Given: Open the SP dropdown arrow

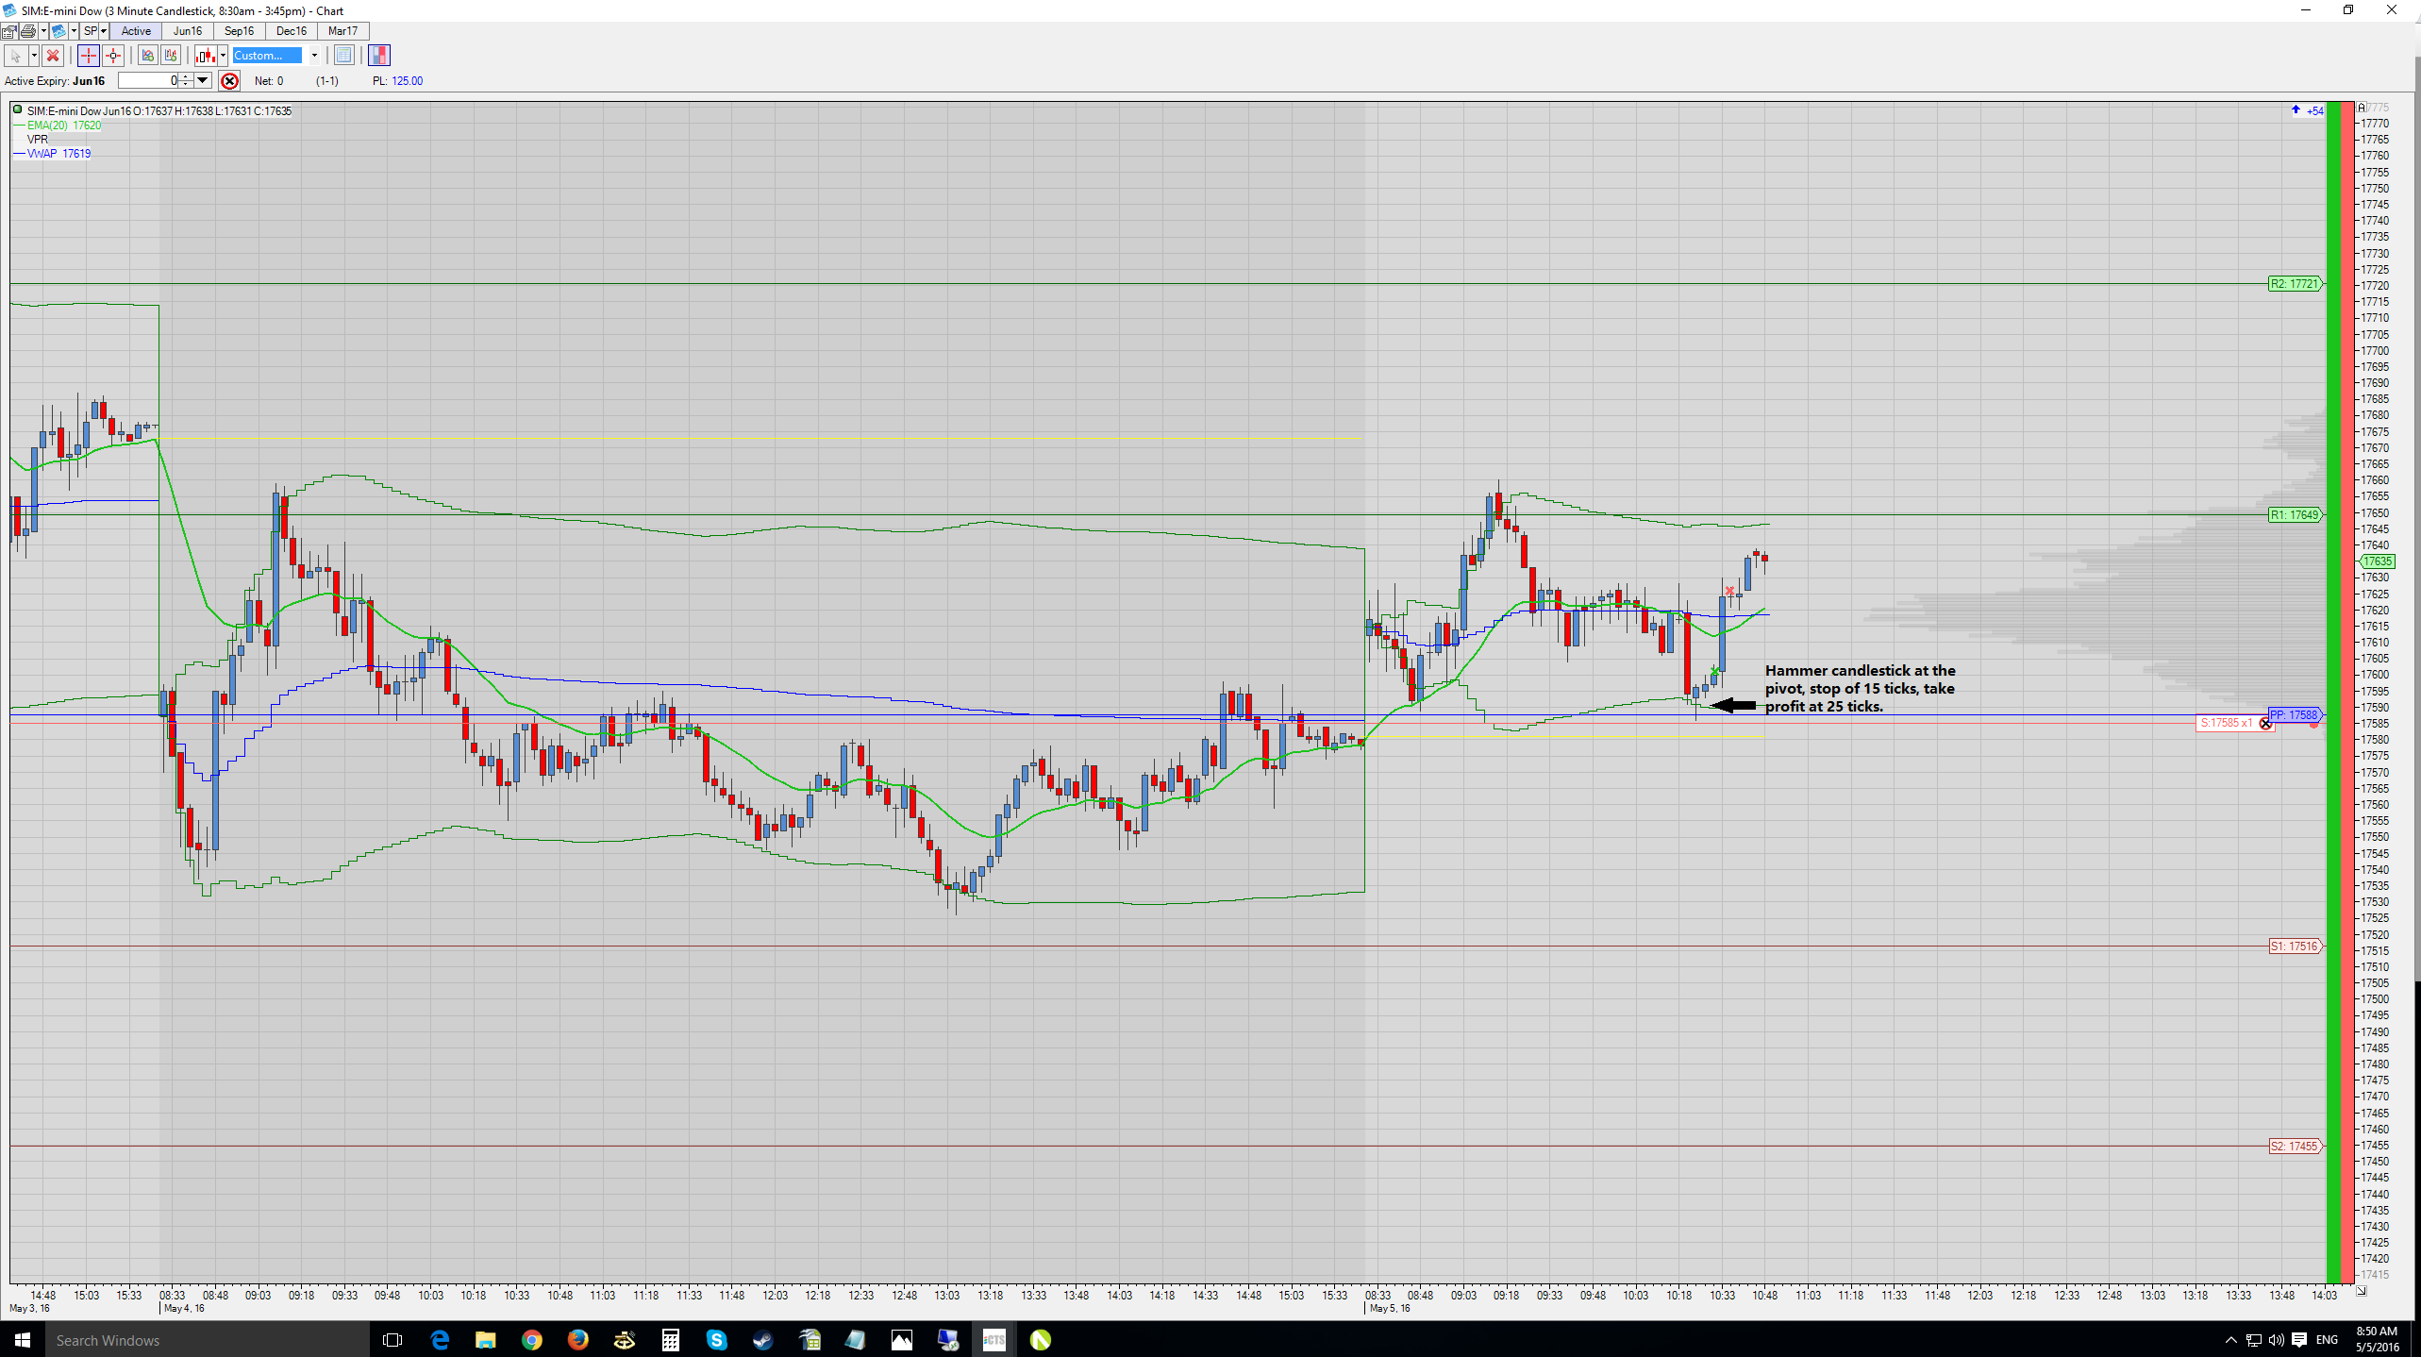Looking at the screenshot, I should point(104,31).
